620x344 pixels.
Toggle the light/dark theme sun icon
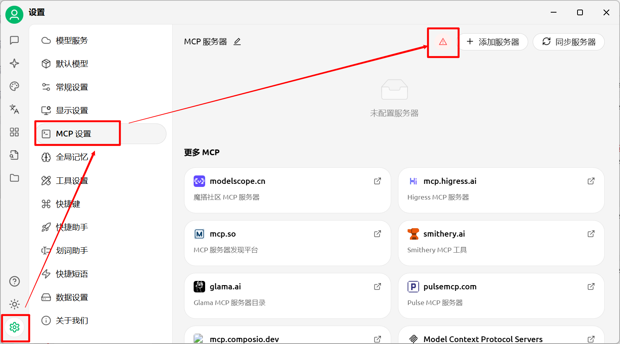tap(15, 304)
